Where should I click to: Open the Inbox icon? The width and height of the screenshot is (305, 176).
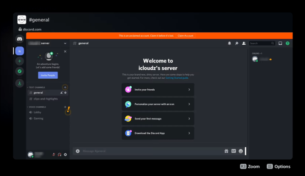(280, 43)
